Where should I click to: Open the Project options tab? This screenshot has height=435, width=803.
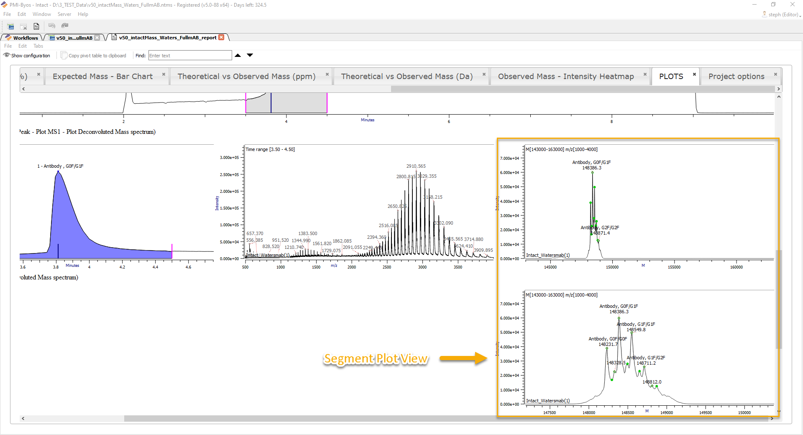tap(736, 77)
